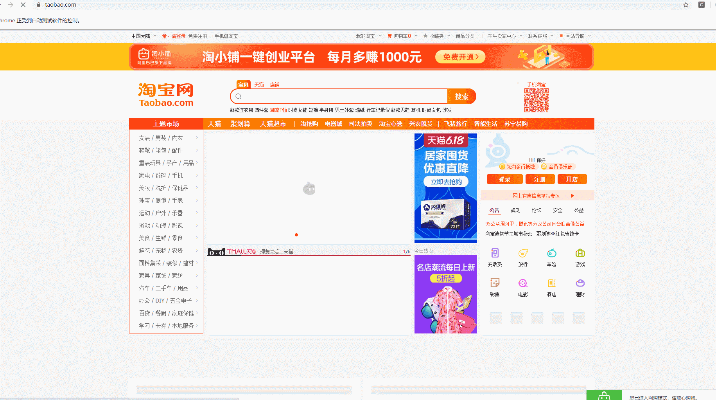The width and height of the screenshot is (716, 400).
Task: Expand the 购物车 dropdown arrow
Action: [416, 36]
